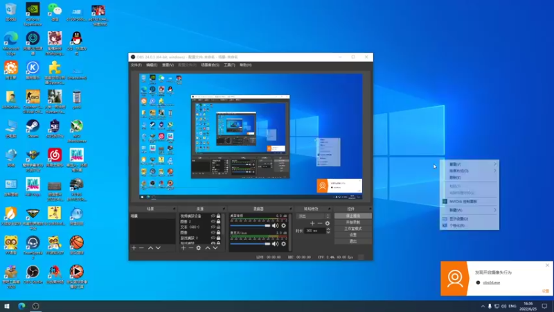Add a new source with the plus icon

(184, 248)
